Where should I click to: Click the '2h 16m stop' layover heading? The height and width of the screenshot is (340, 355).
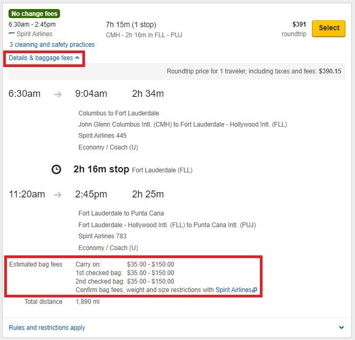coord(101,169)
